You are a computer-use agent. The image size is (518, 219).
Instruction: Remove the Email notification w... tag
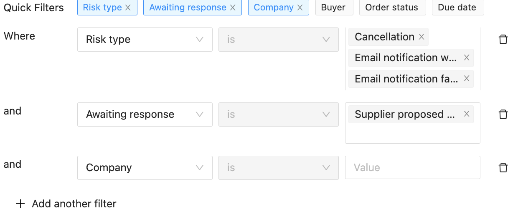pos(467,57)
